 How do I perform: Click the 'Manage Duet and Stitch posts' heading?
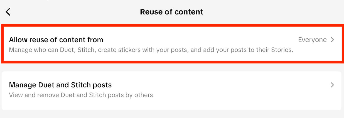point(60,85)
